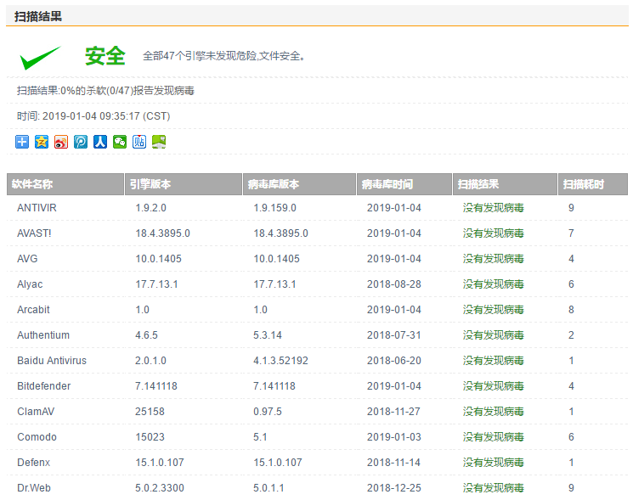This screenshot has height=500, width=633.
Task: Click the 病毒库时间 column header
Action: [404, 184]
